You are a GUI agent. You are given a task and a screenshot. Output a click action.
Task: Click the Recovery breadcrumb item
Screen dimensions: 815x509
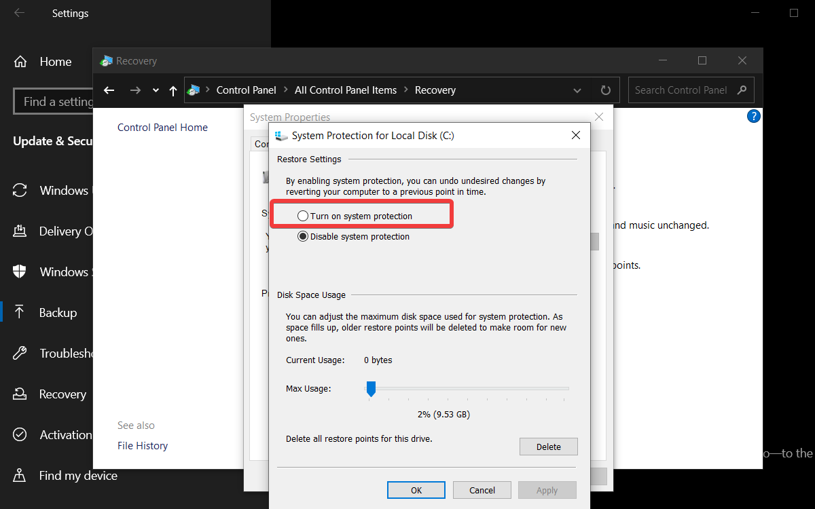point(435,90)
